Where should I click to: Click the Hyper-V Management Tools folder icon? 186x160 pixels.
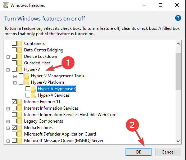click(x=26, y=76)
